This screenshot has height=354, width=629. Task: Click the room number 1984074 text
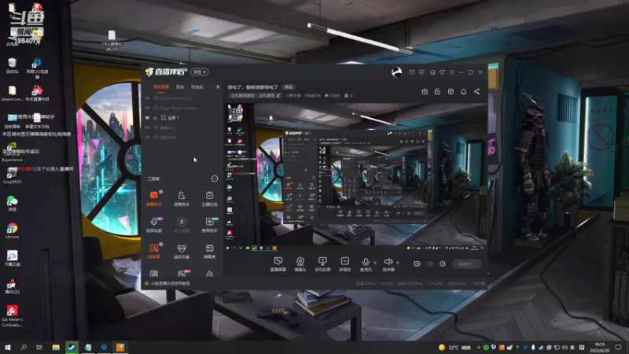pyautogui.click(x=312, y=95)
